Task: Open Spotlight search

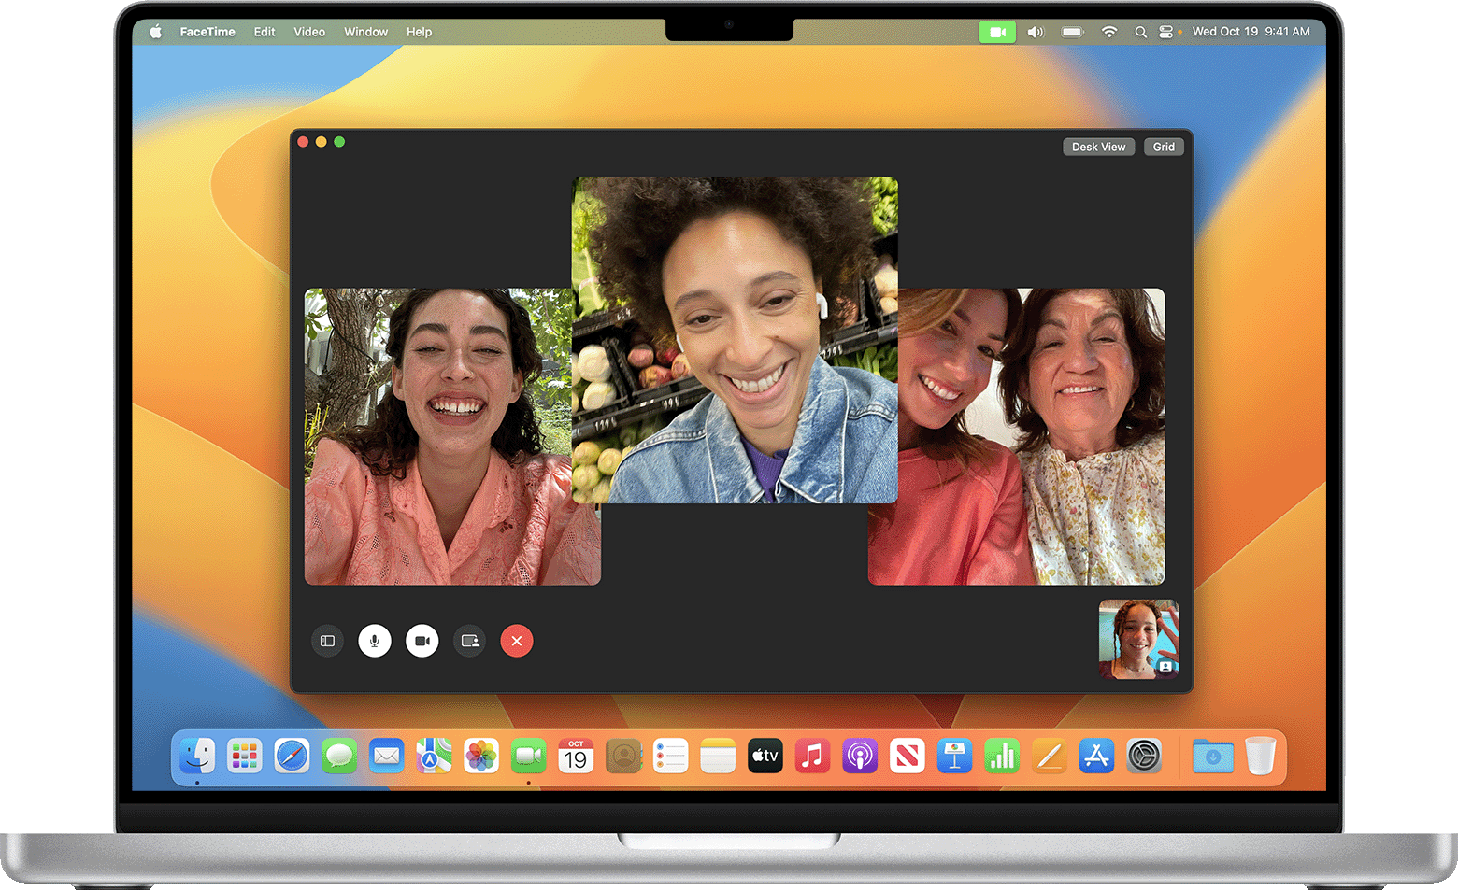Action: pyautogui.click(x=1140, y=31)
